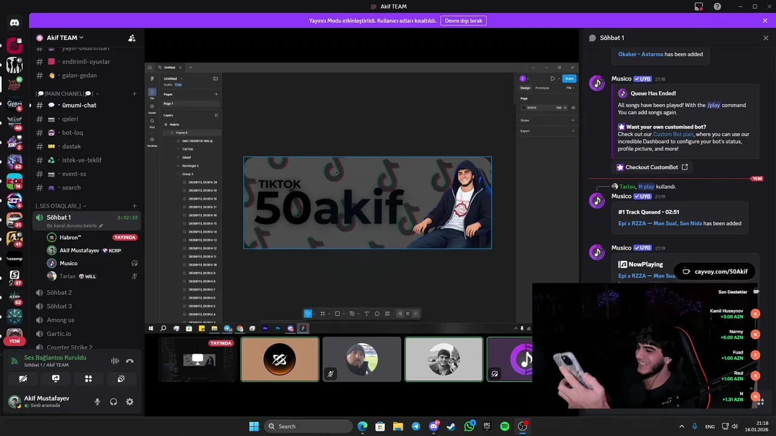The image size is (776, 436).
Task: Open the galan-gedan channel
Action: pyautogui.click(x=87, y=75)
